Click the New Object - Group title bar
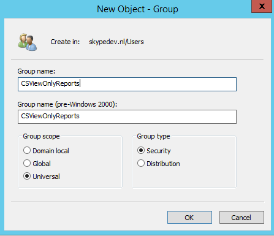Image resolution: width=274 pixels, height=236 pixels. 137,9
